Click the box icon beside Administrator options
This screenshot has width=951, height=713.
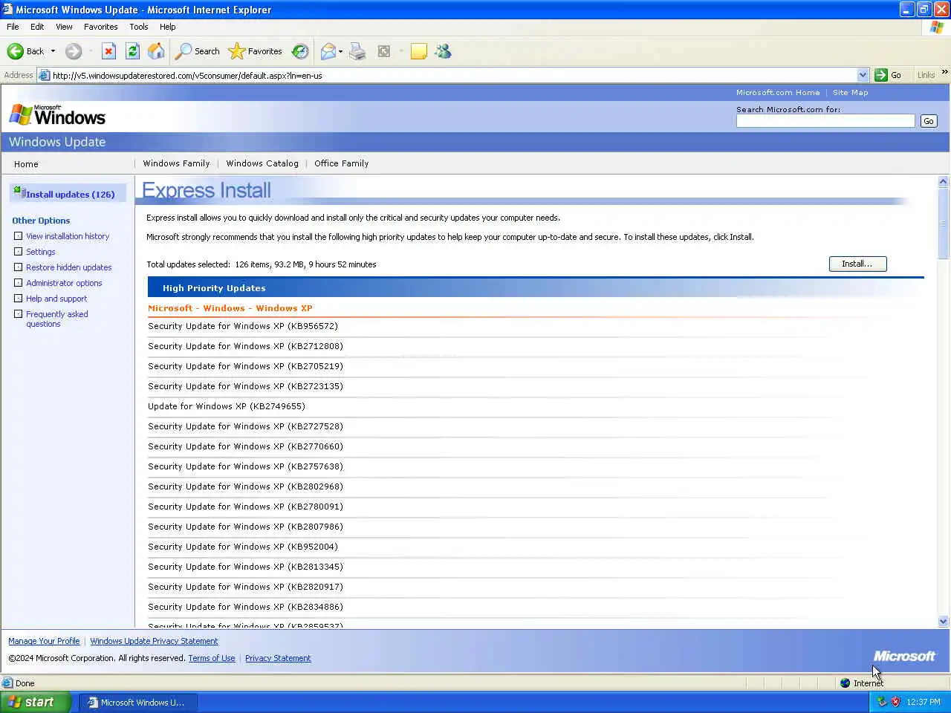pyautogui.click(x=19, y=283)
